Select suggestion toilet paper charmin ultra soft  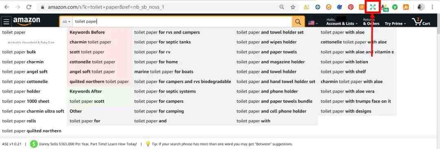pos(33,111)
